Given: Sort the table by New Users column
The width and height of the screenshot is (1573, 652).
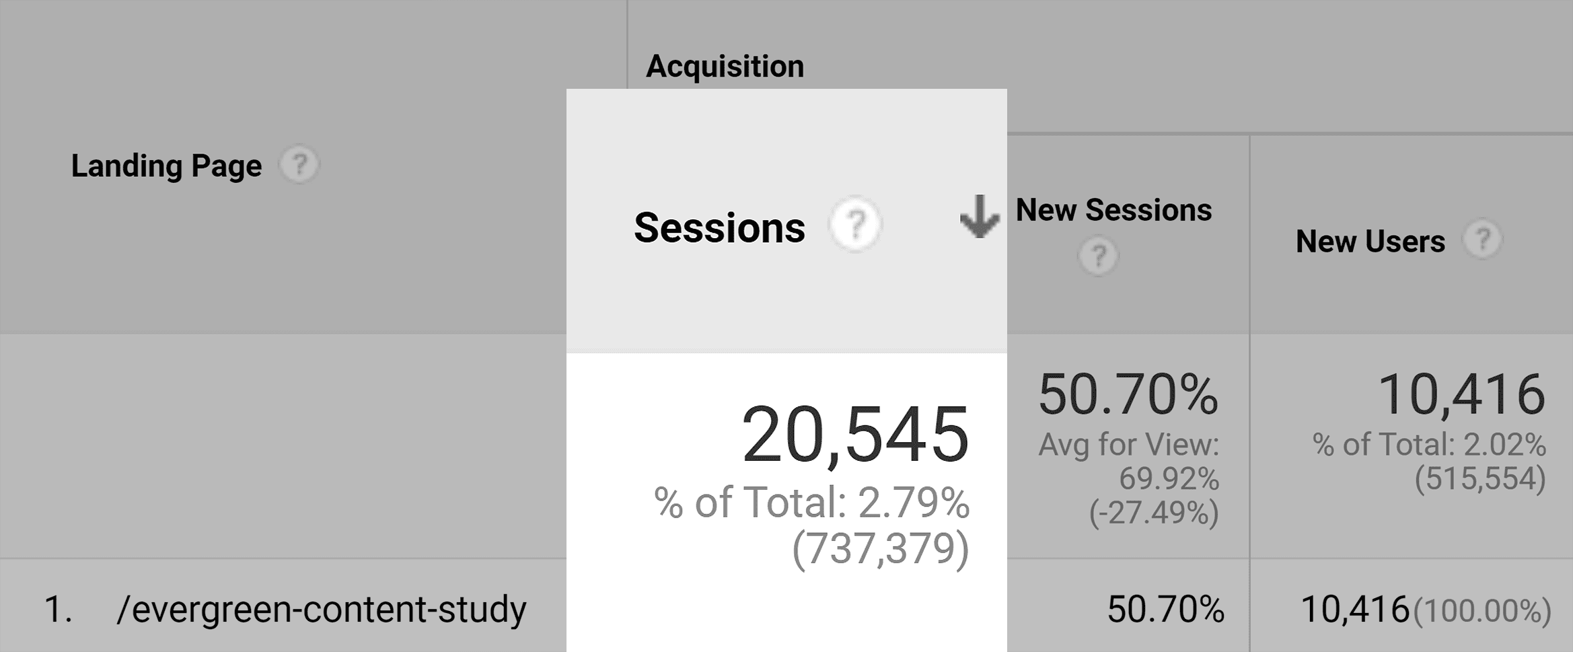Looking at the screenshot, I should click(x=1370, y=242).
